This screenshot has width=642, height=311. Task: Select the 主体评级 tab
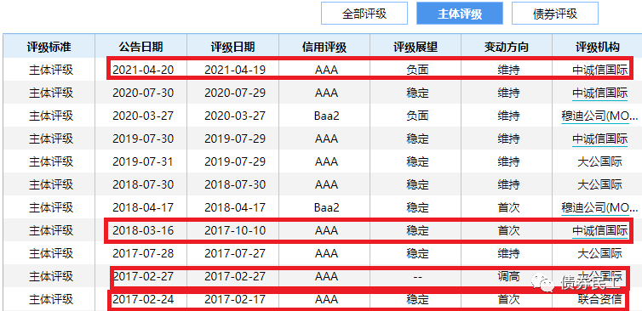click(x=460, y=14)
